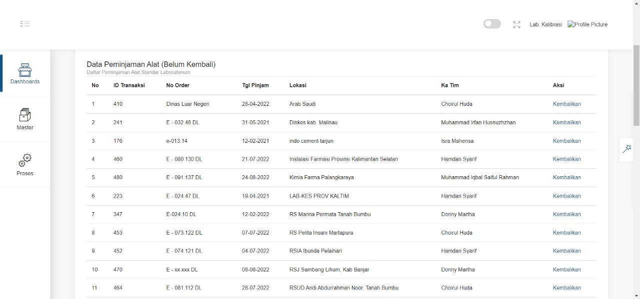Click the Dashboards store icon

click(x=25, y=69)
